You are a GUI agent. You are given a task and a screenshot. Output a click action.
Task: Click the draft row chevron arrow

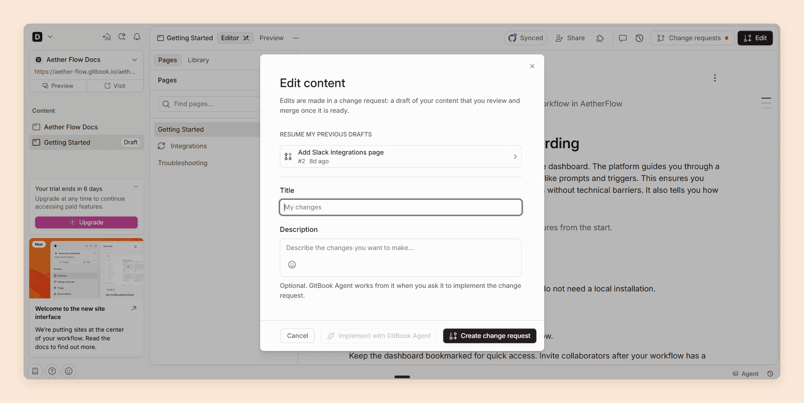(x=515, y=156)
